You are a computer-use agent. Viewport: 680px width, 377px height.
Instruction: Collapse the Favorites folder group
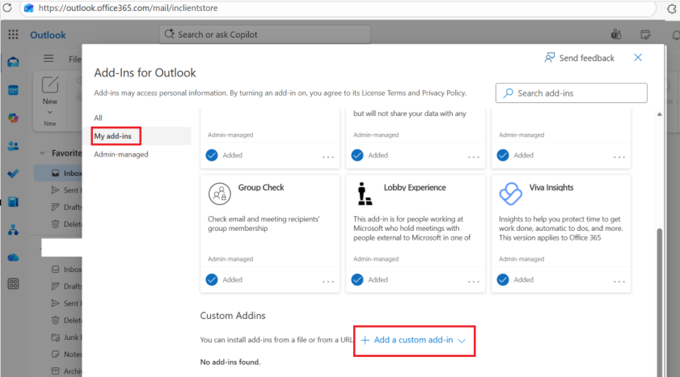pos(42,153)
